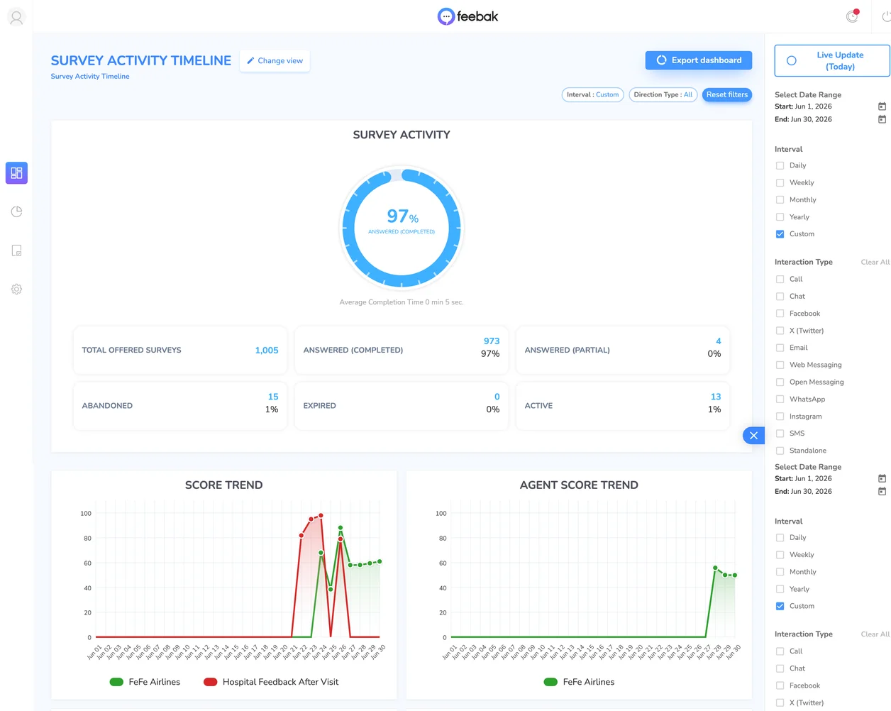The width and height of the screenshot is (891, 711).
Task: Click 'Average Completion Time 0 min 5 sec.' text
Action: 402,302
